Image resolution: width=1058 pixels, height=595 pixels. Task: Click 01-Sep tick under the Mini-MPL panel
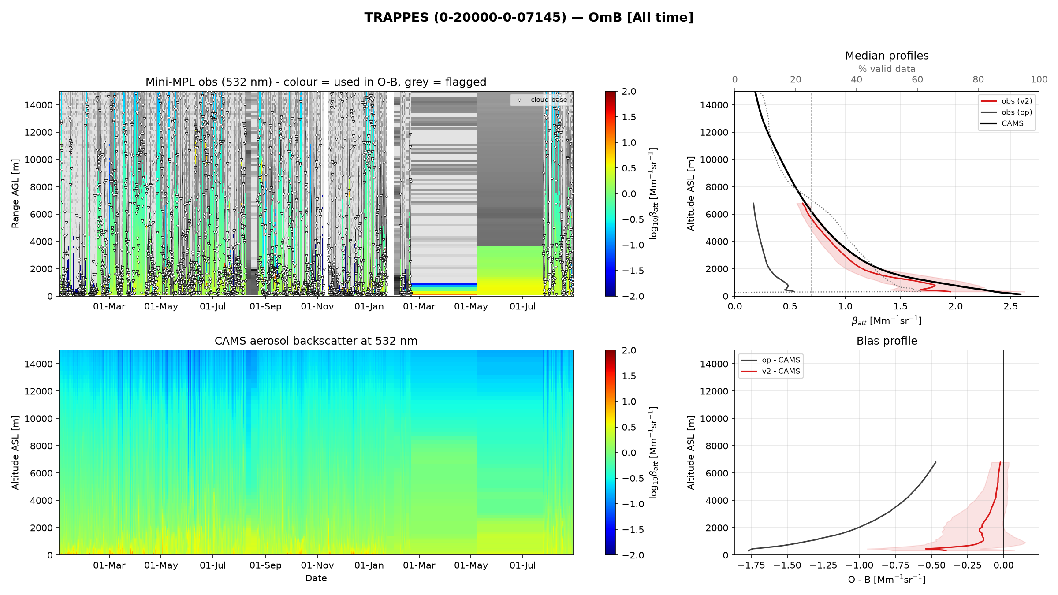coord(265,307)
